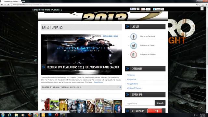Click the scroll-to-top arrow button
The height and width of the screenshot is (117, 208).
coord(201,108)
